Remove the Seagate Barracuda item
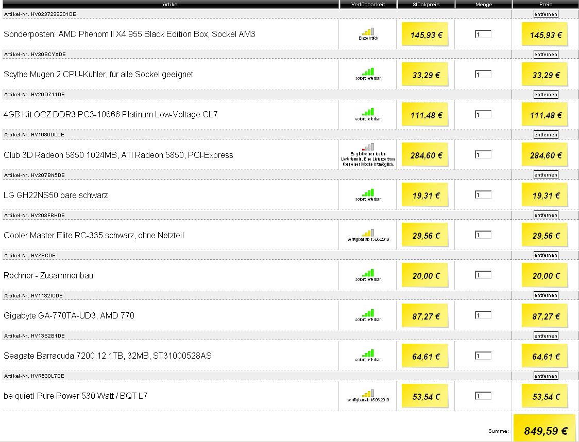Viewport: 579px width, 442px height. tap(546, 335)
